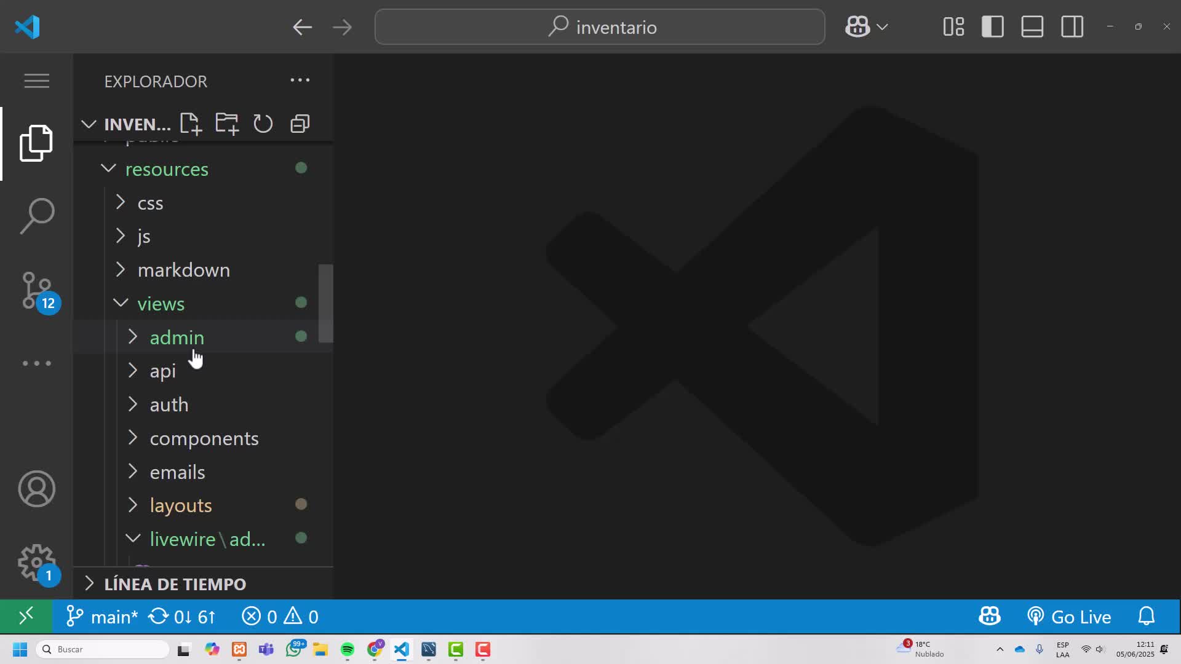Open WhatsApp from the taskbar
Image resolution: width=1181 pixels, height=664 pixels.
pos(294,649)
